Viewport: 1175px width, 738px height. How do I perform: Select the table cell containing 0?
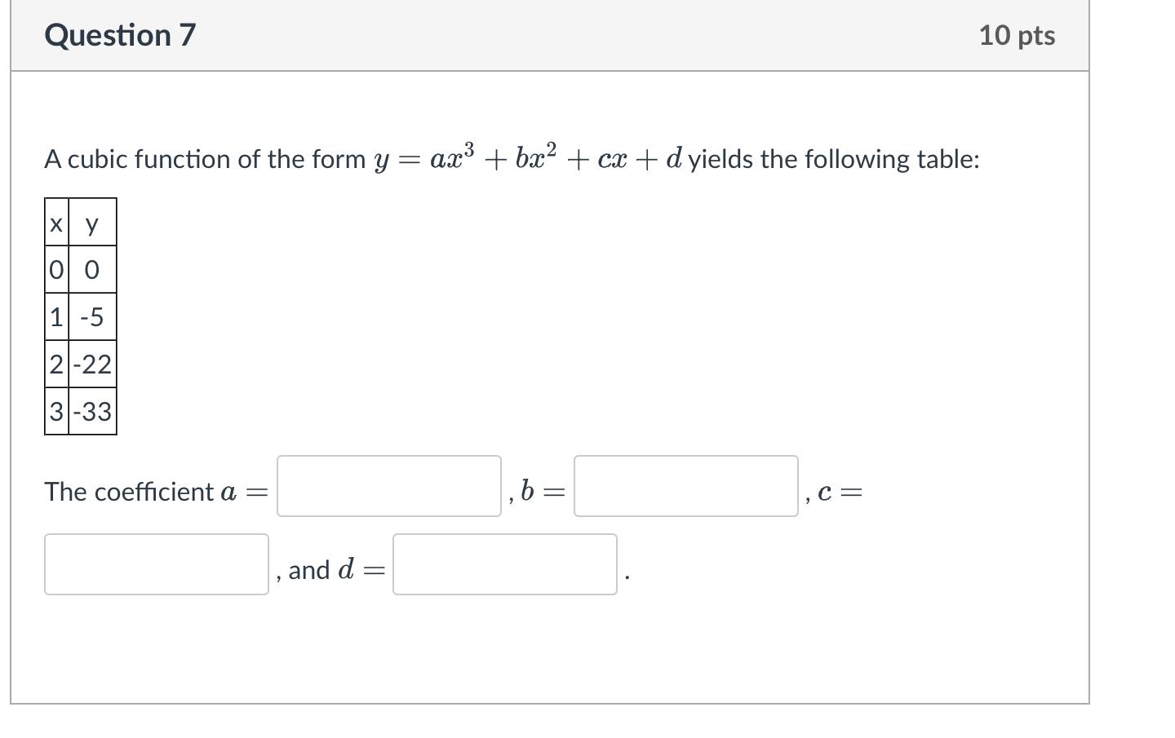pyautogui.click(x=91, y=270)
